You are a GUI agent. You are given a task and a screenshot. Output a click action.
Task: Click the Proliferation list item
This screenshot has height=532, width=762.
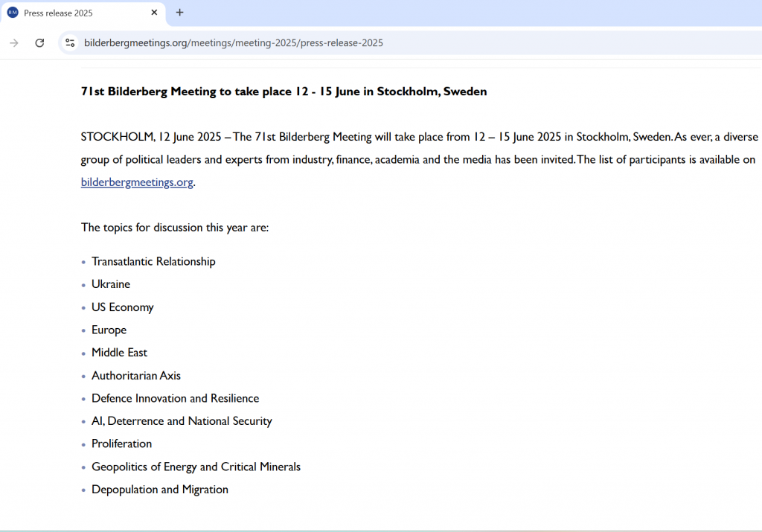point(121,443)
